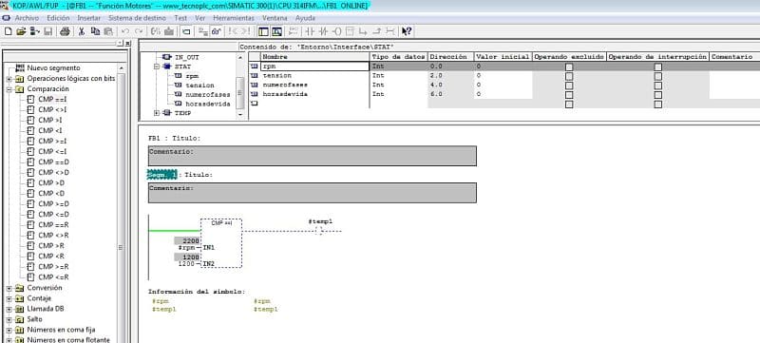Select the CMP <=R comparison element
This screenshot has height=343, width=760.
click(x=53, y=277)
